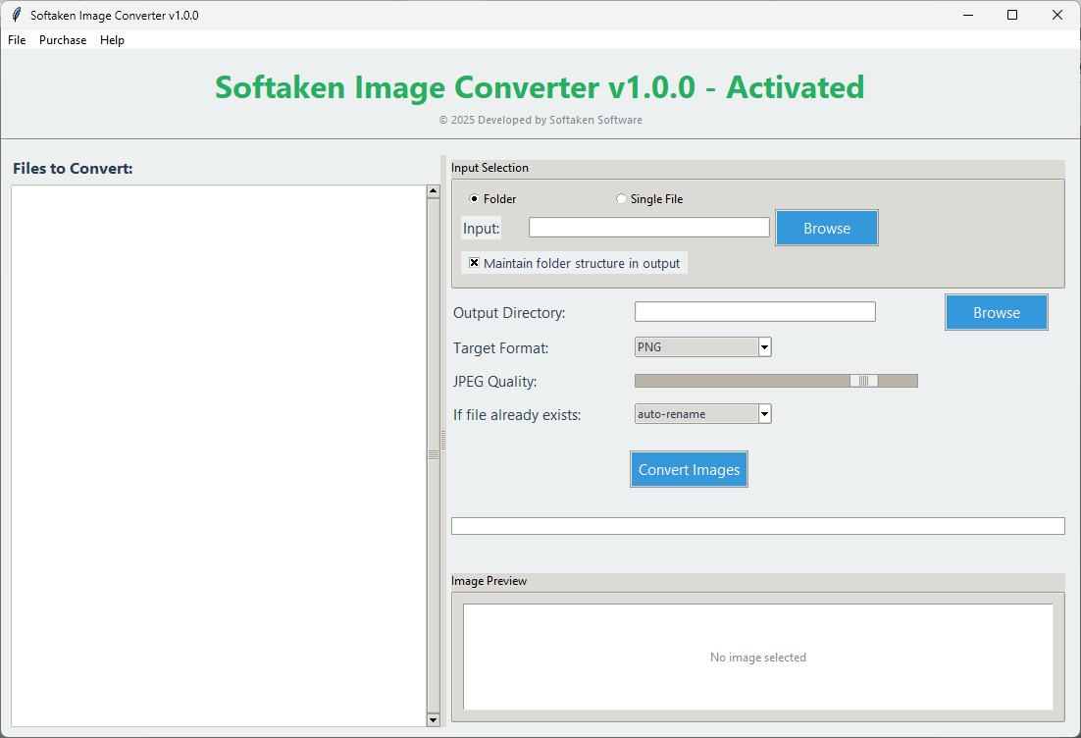Open the Help menu

click(112, 40)
